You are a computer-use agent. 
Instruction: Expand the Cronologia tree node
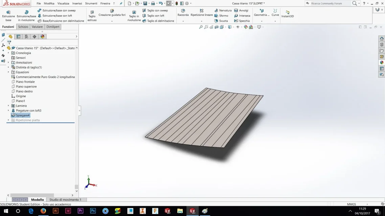(8, 53)
